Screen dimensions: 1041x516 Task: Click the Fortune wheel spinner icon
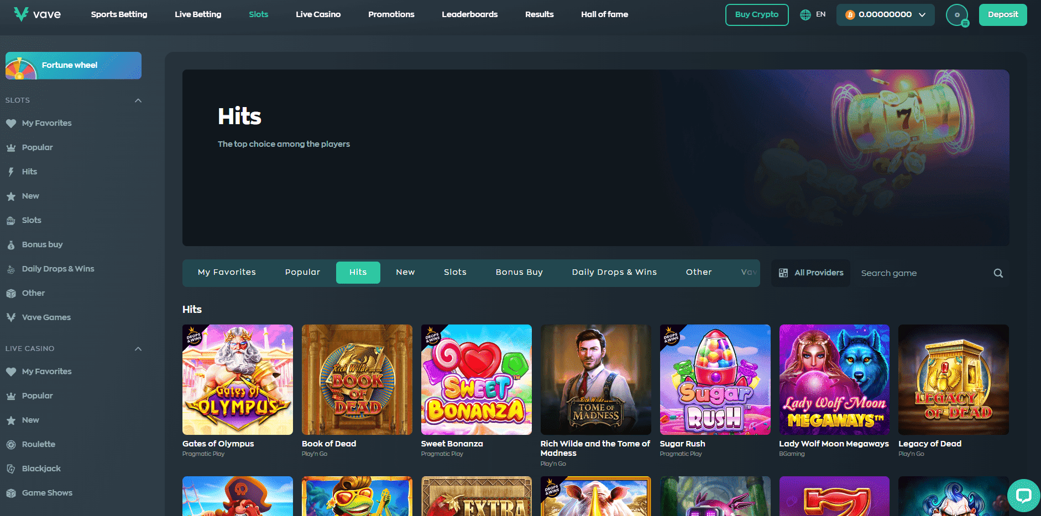click(x=20, y=68)
